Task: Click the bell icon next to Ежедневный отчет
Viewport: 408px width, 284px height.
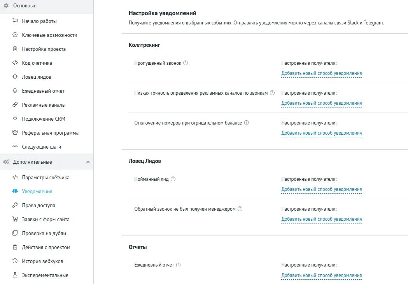Action: 15,91
